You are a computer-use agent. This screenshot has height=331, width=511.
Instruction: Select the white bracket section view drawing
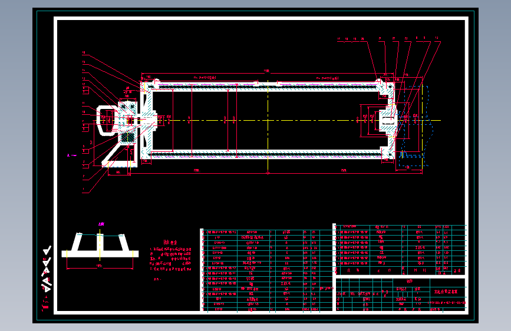coord(100,245)
